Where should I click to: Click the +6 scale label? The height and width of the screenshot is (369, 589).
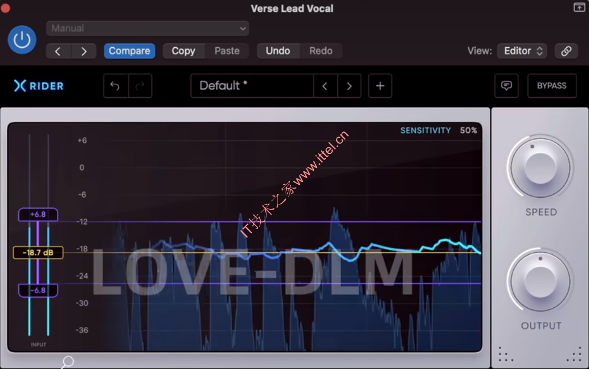(82, 140)
